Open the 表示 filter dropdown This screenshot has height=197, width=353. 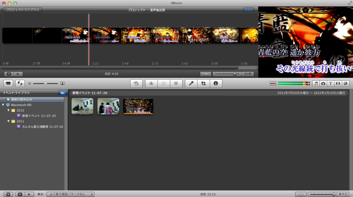tap(70, 194)
